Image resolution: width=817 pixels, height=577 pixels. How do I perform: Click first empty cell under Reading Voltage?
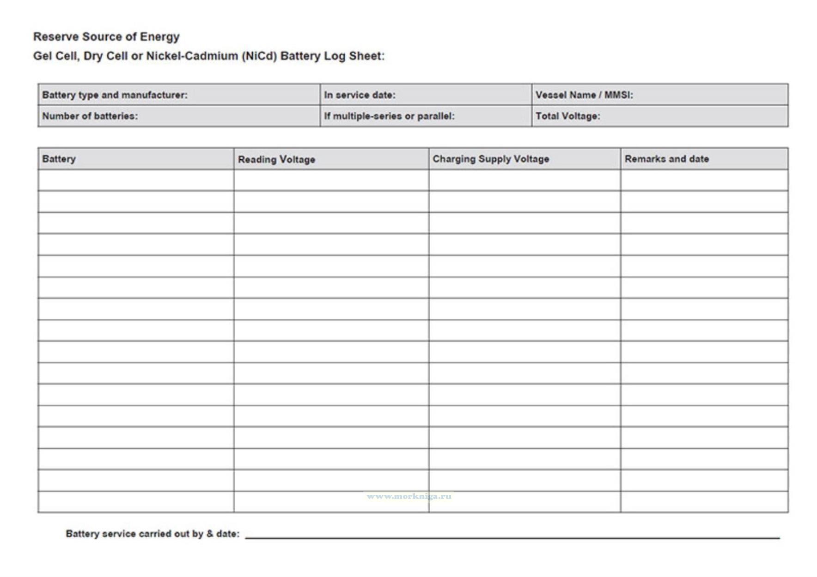331,180
